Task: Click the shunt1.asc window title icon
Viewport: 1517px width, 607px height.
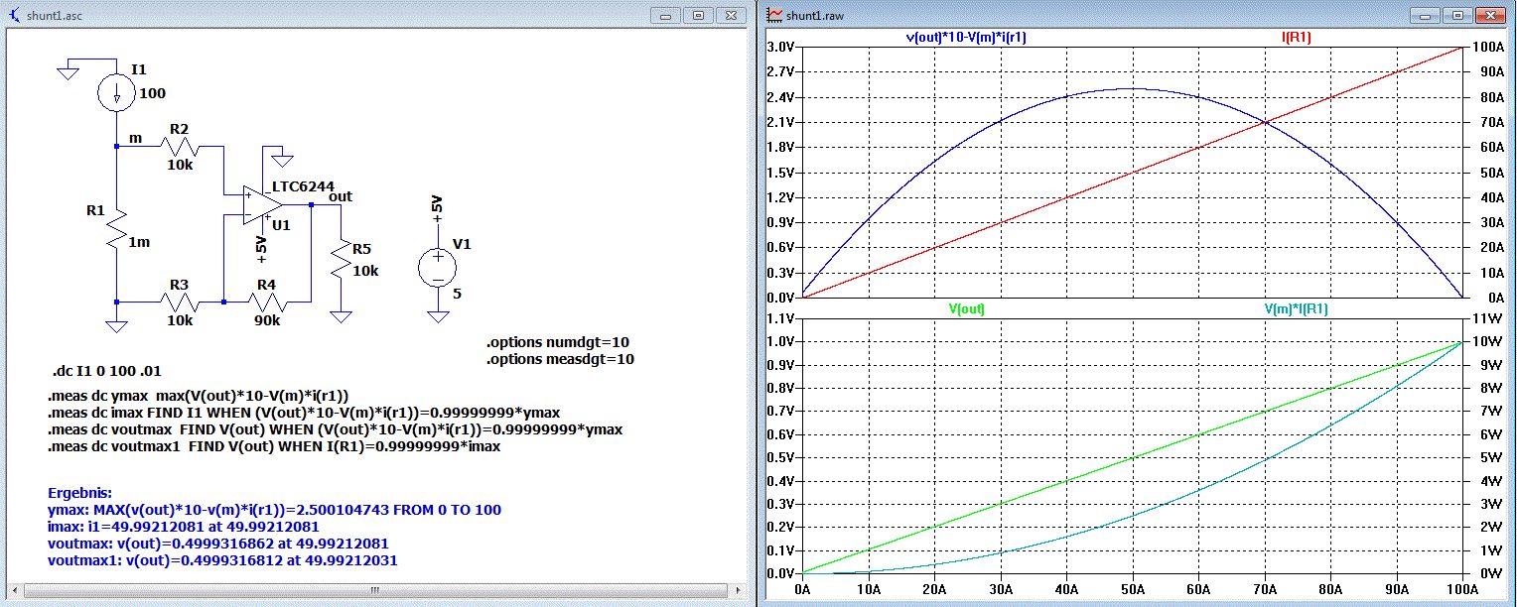Action: click(15, 16)
